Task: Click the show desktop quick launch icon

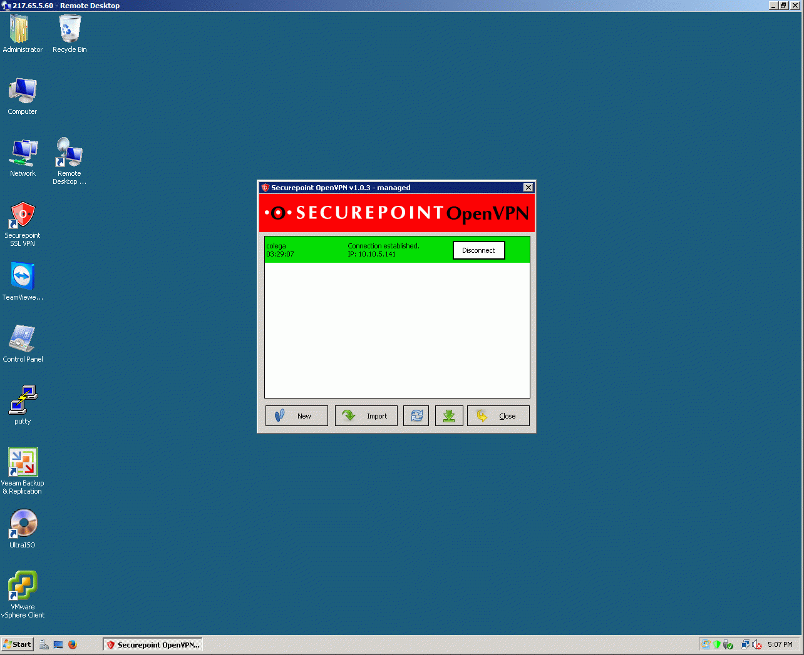Action: (58, 644)
